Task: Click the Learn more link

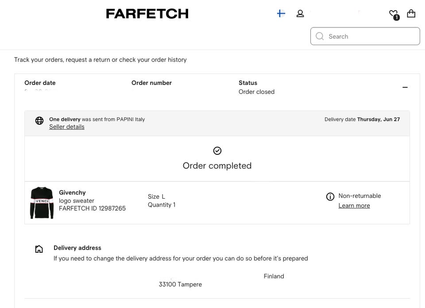Action: coord(354,206)
